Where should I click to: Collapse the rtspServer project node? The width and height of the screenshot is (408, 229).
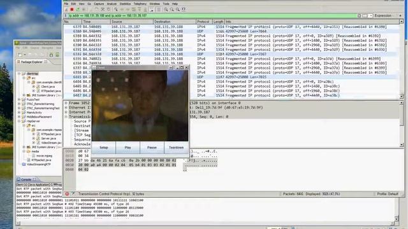[x=19, y=121]
